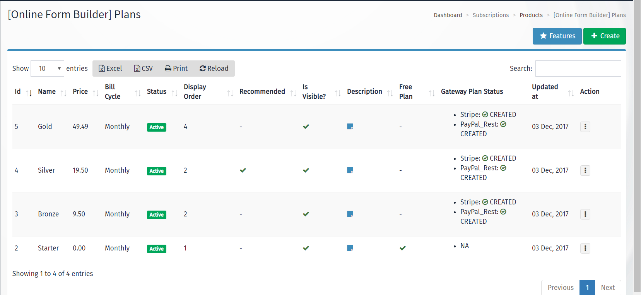Go to Dashboard breadcrumb
Image resolution: width=641 pixels, height=295 pixels.
click(448, 15)
